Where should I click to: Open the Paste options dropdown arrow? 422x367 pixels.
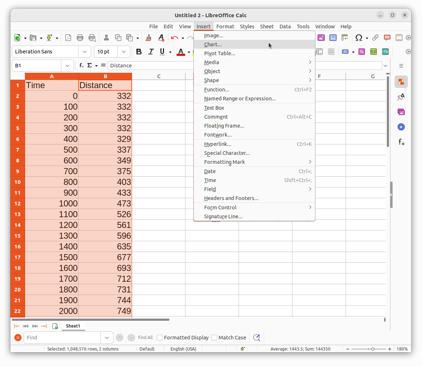tap(137, 38)
